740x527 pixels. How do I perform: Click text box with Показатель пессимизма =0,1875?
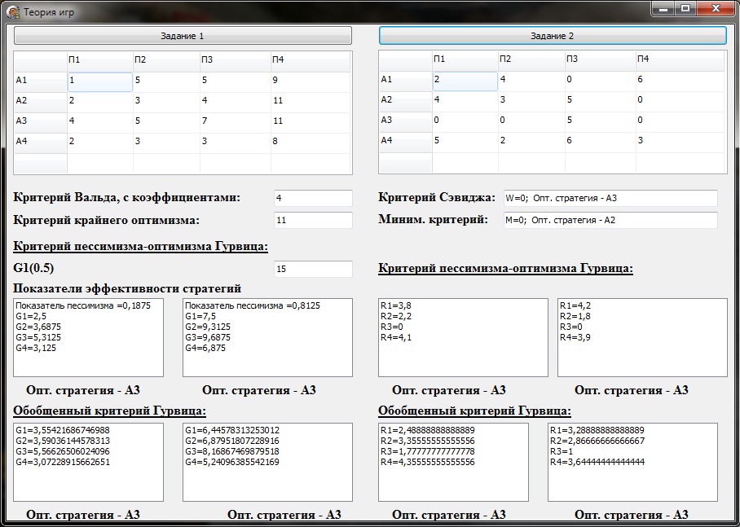(x=88, y=337)
